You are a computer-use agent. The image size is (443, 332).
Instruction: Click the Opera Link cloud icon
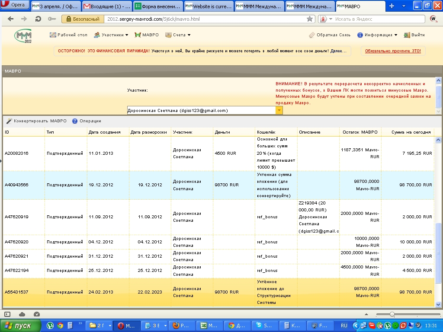(22, 314)
